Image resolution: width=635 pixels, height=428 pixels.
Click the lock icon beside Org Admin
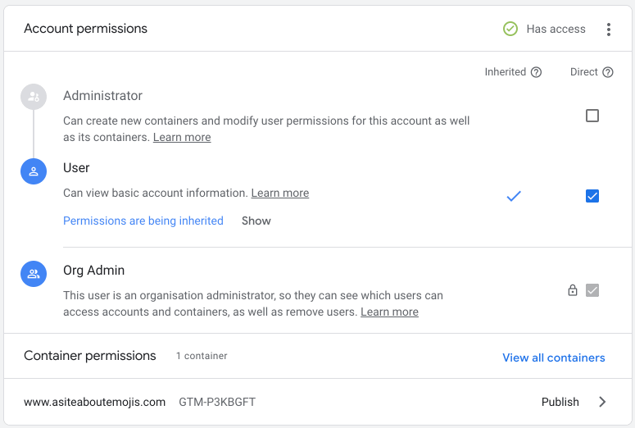(x=573, y=290)
